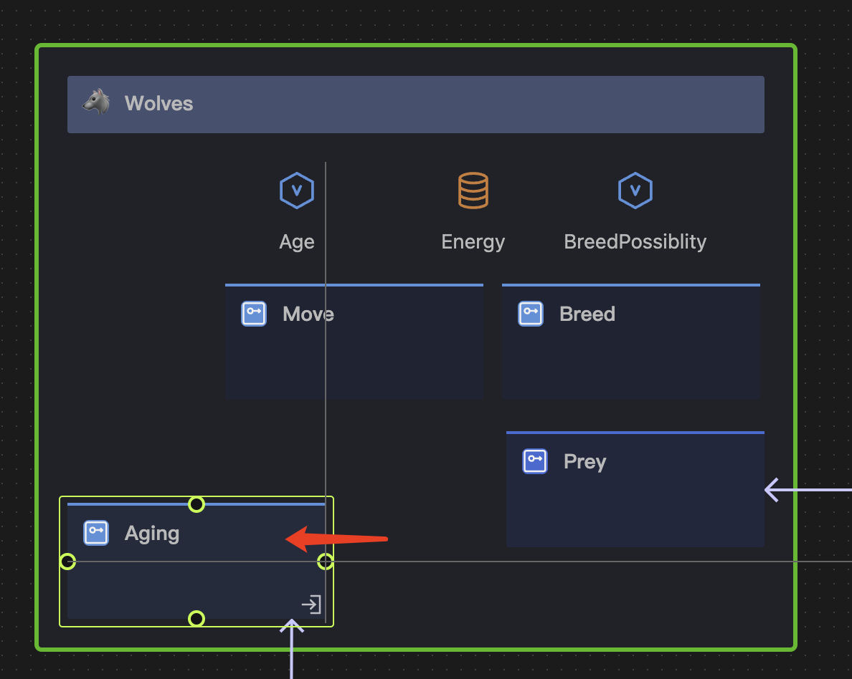Click the arrowhead pointing into Prey block
852x679 pixels.
[772, 491]
